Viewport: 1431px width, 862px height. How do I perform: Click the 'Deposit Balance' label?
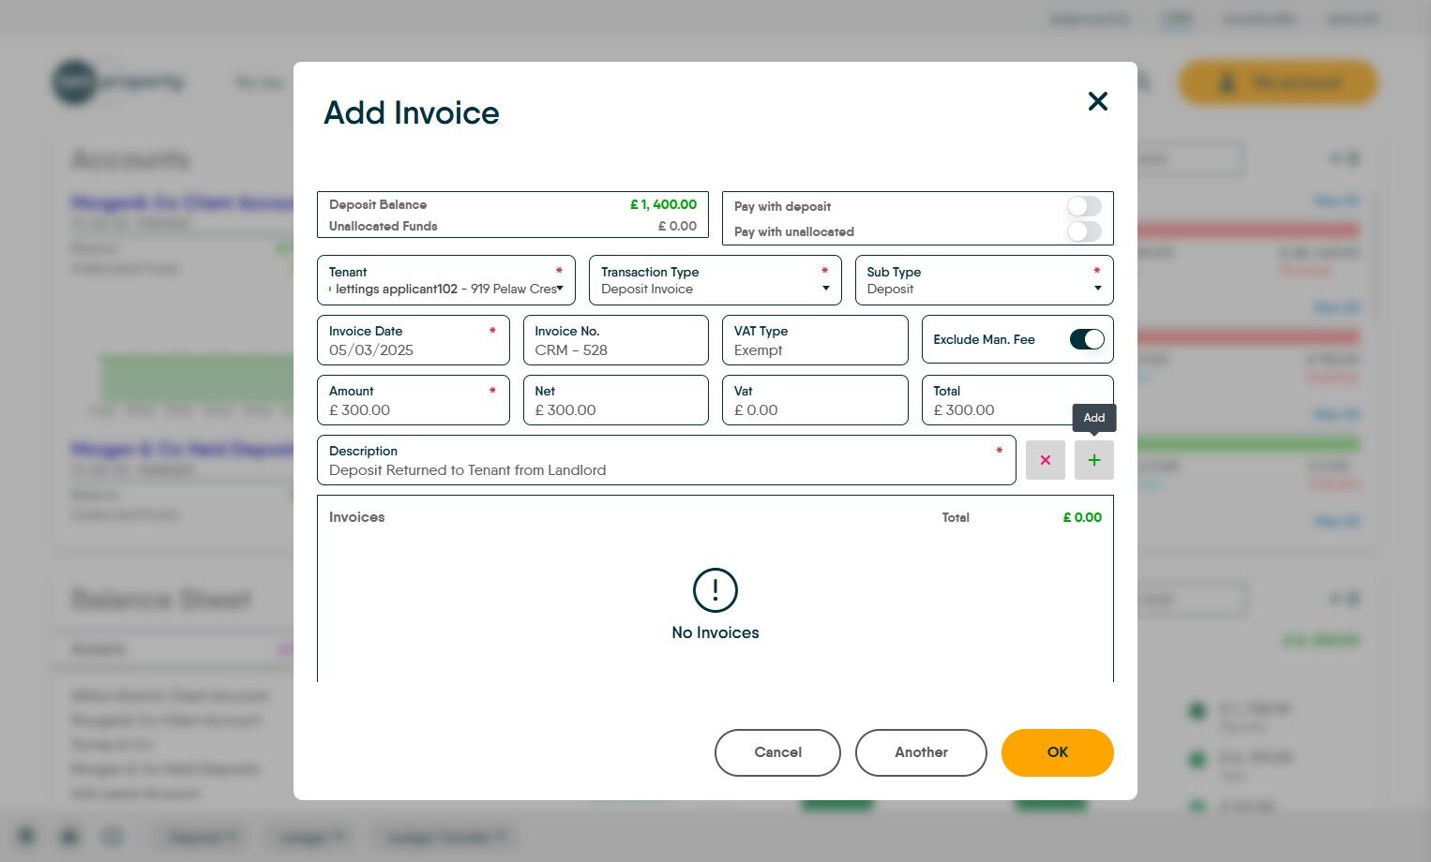[378, 204]
